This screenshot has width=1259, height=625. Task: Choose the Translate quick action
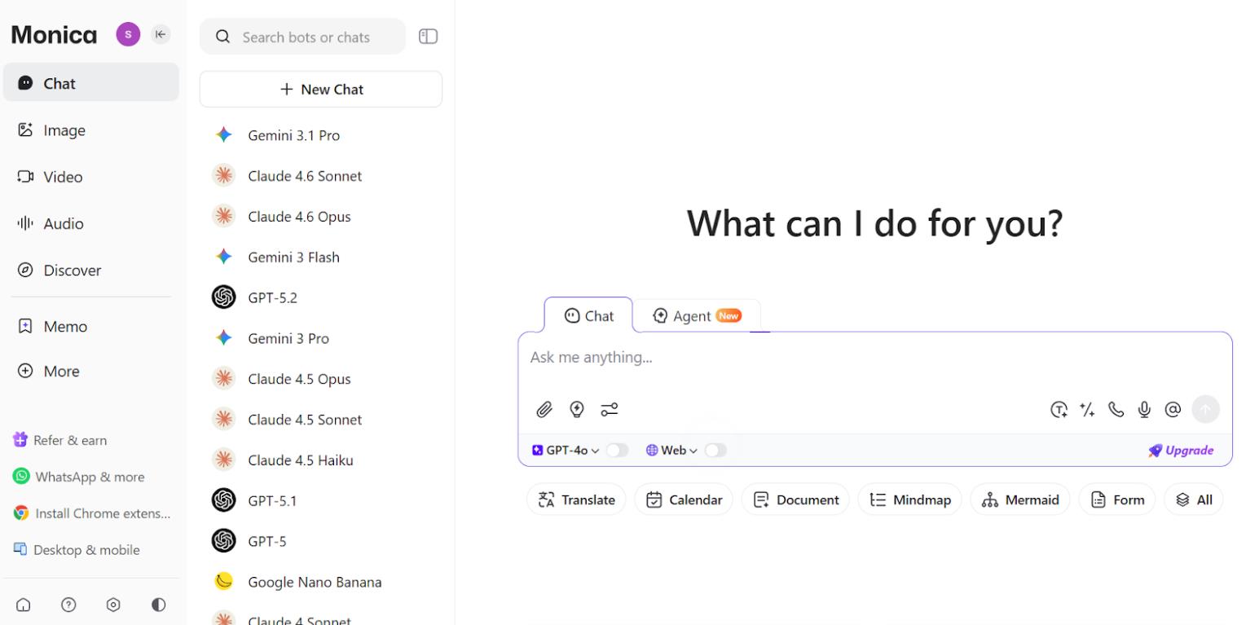coord(576,500)
